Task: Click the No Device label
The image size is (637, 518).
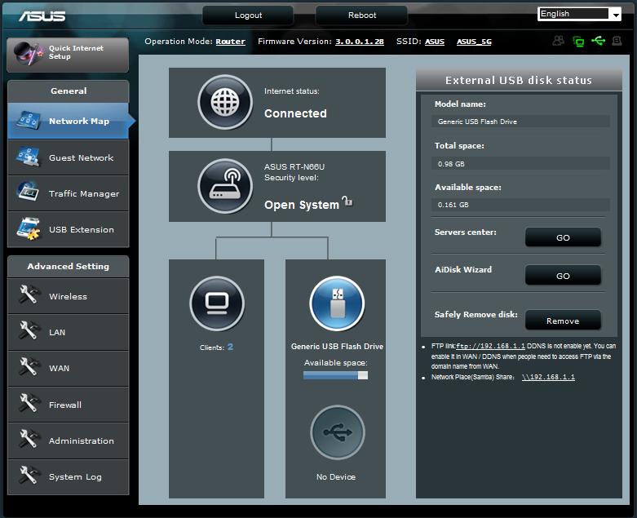Action: [336, 477]
